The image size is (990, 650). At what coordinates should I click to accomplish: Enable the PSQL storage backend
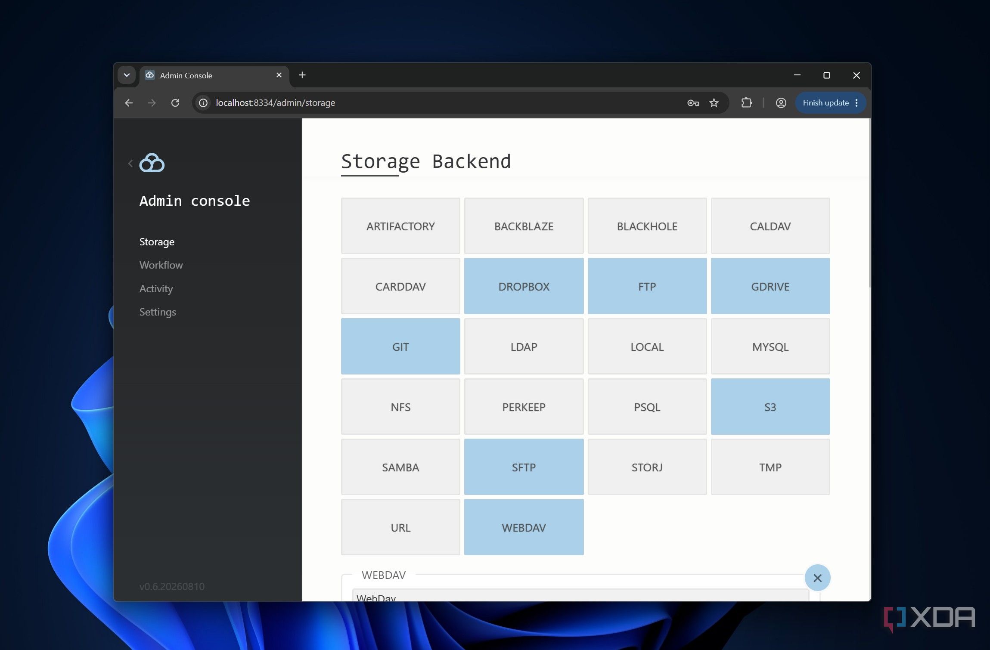point(647,407)
